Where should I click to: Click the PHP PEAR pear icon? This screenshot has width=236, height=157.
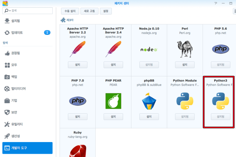113,101
